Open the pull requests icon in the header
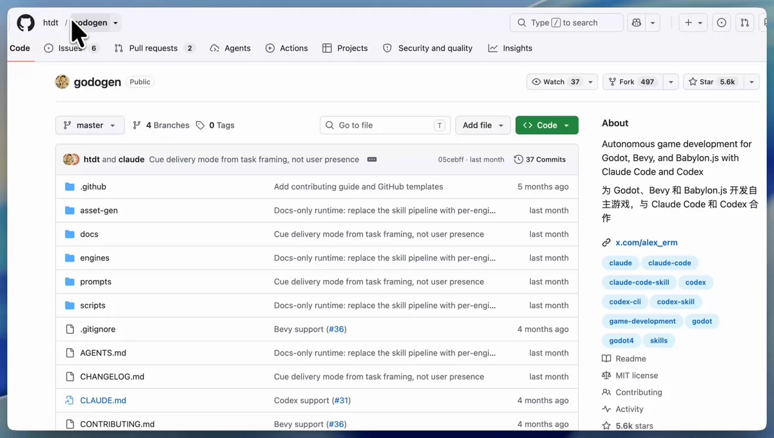Screen dimensions: 774x438 (x=745, y=23)
